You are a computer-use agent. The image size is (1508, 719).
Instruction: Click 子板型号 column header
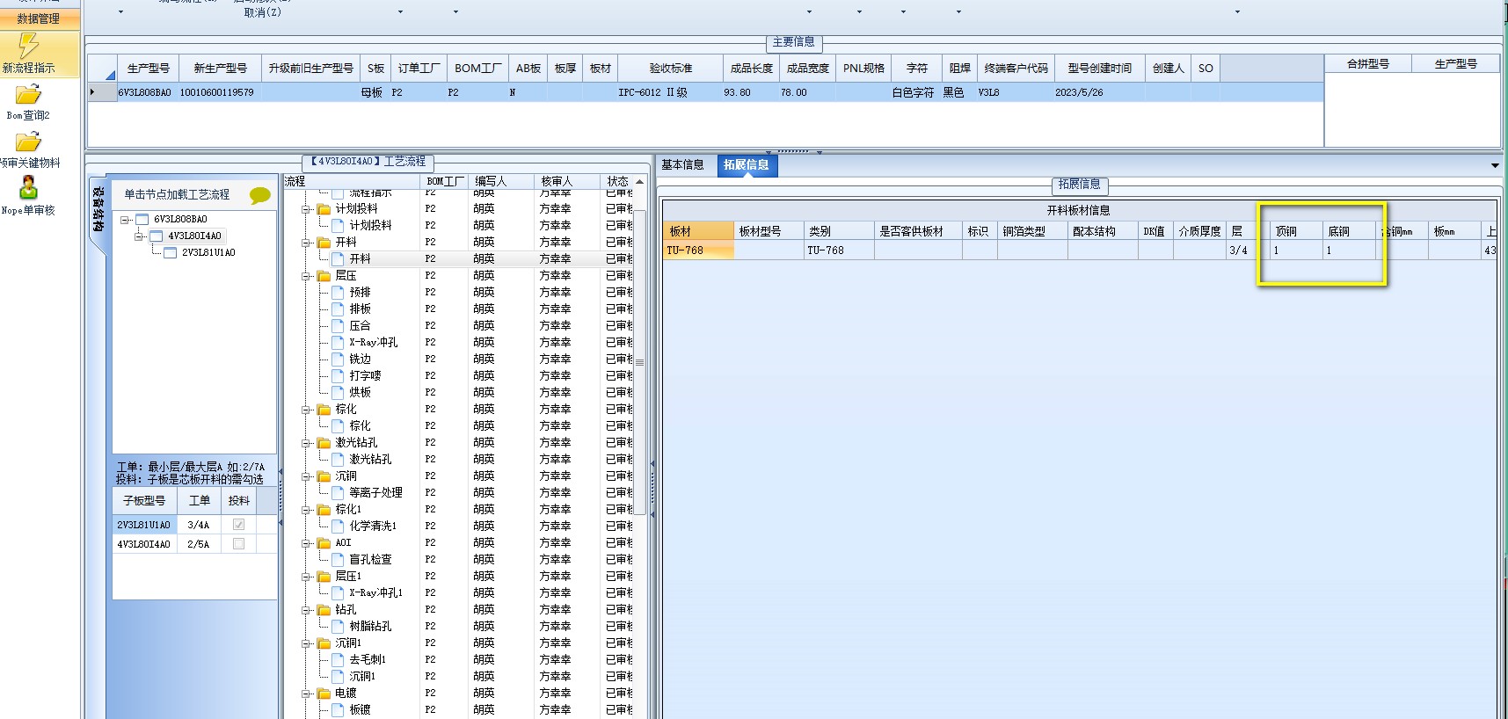[144, 501]
